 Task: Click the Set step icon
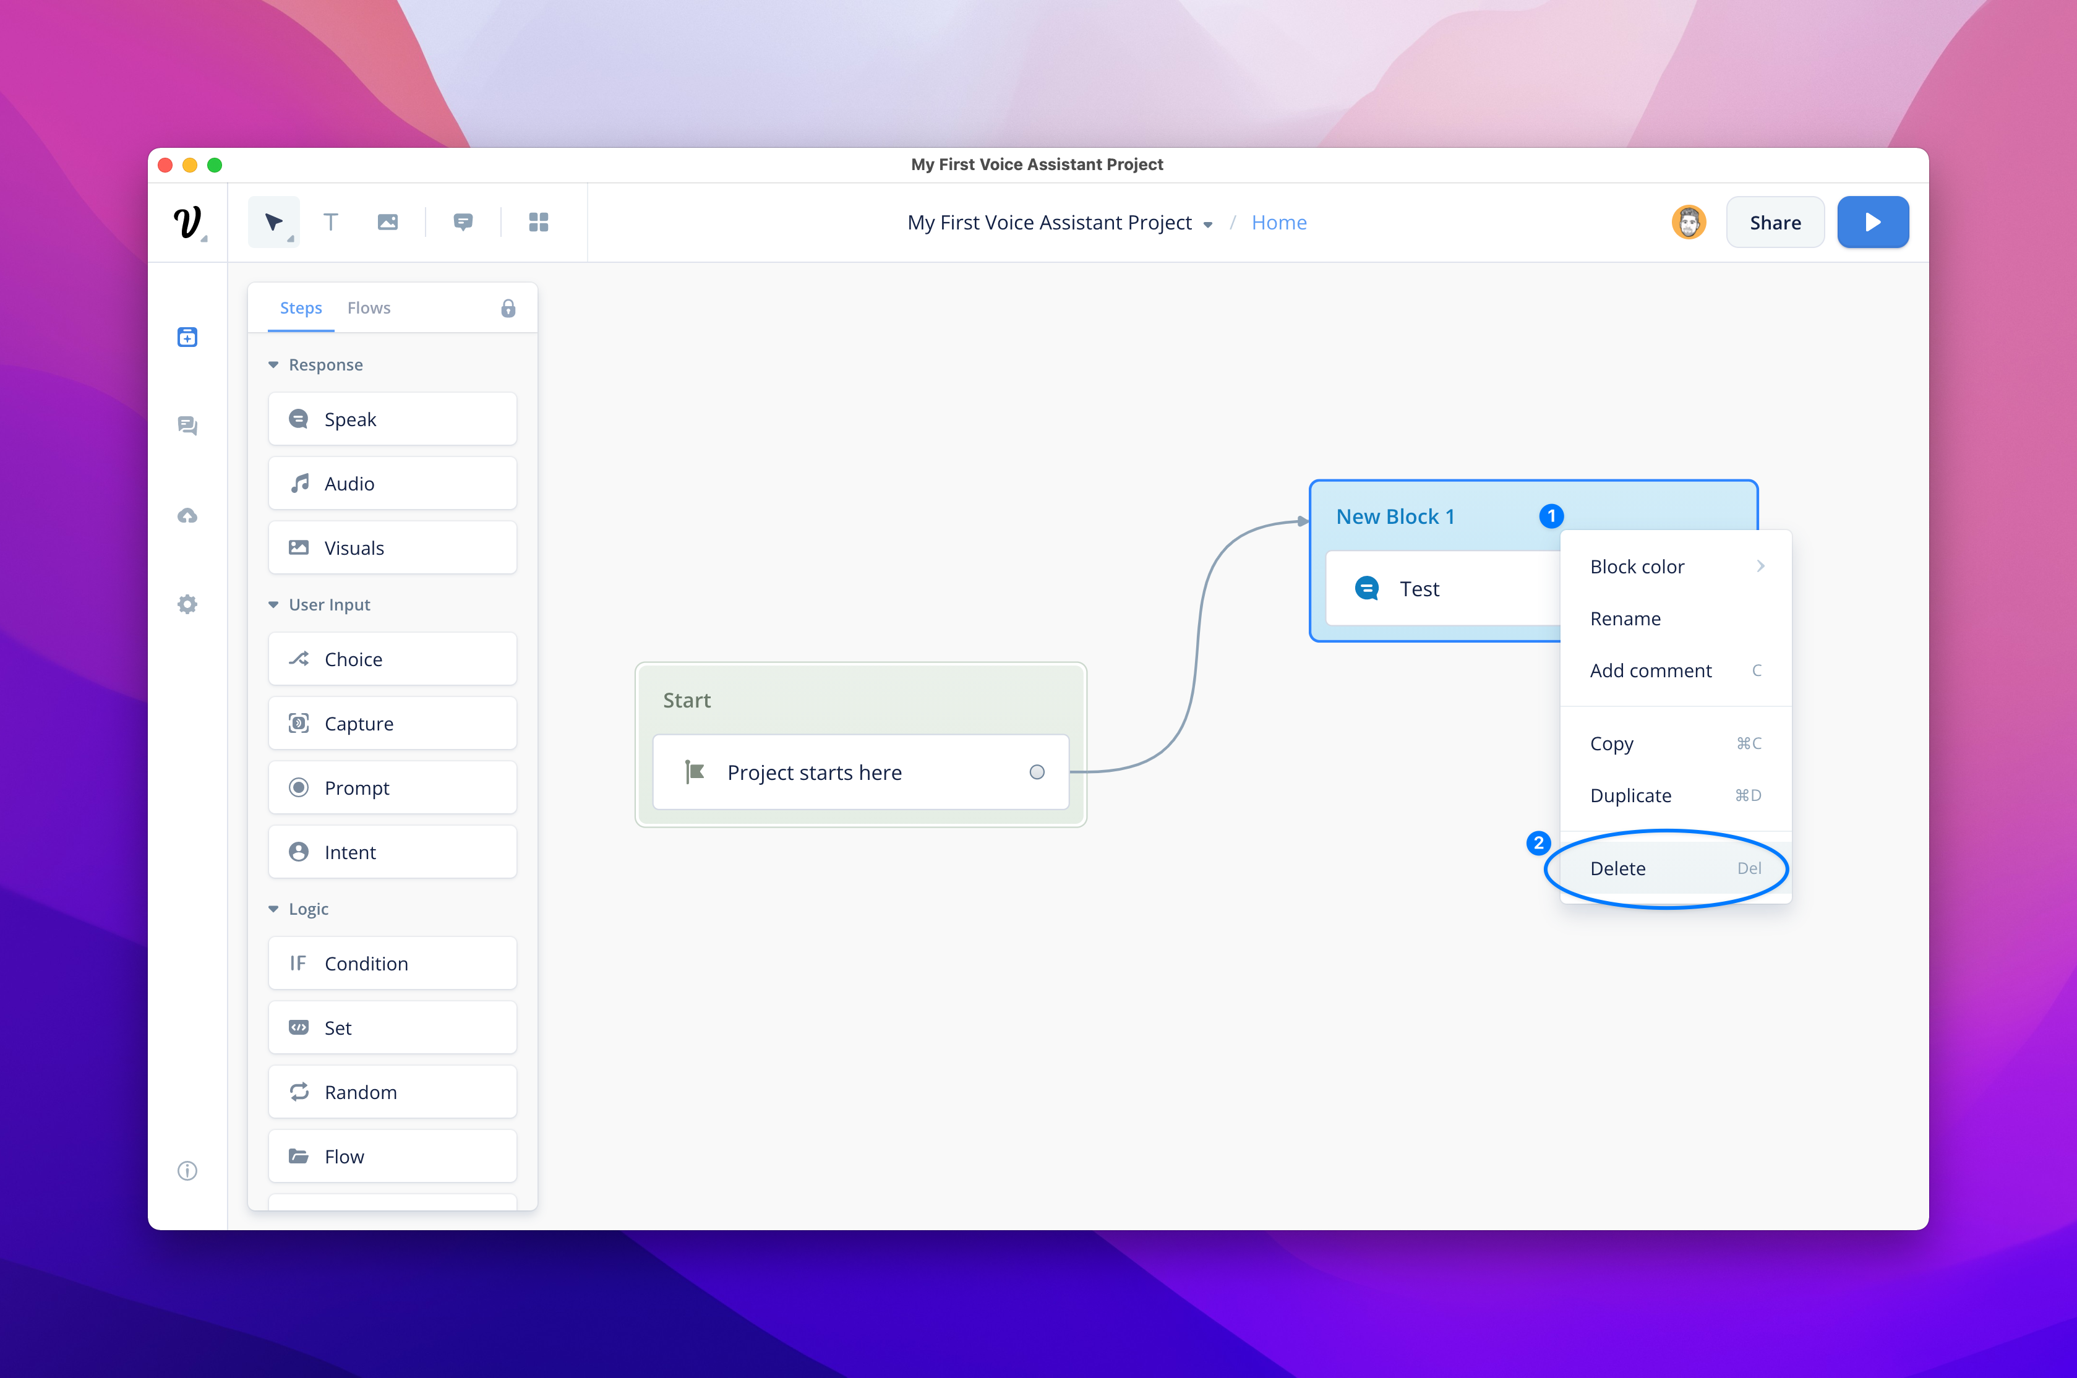299,1027
